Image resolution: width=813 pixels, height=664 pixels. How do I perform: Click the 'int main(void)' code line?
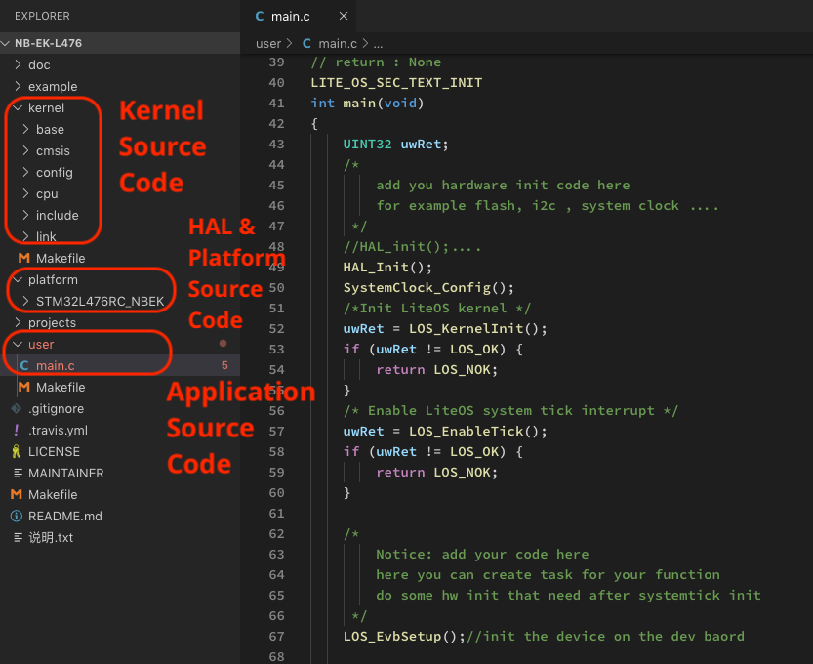[x=367, y=104]
